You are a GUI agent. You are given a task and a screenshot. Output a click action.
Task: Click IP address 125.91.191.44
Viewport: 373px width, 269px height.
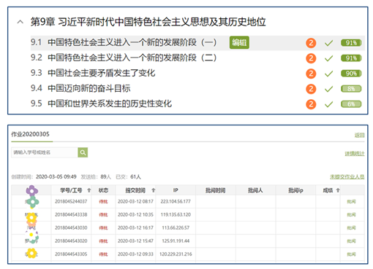click(176, 241)
